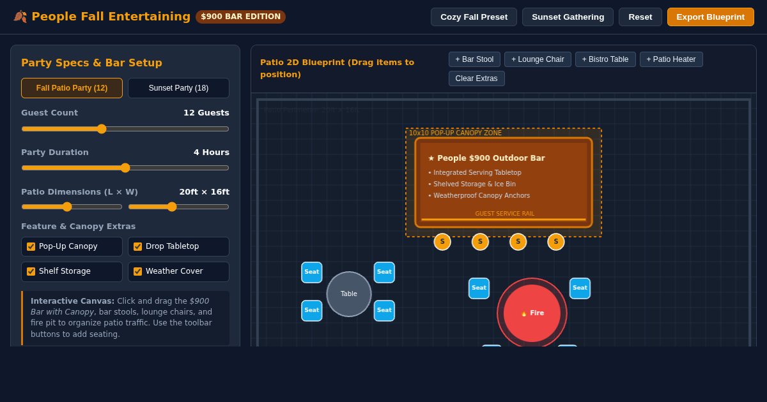This screenshot has height=402, width=767.
Task: Select the fourth bar stool S marker
Action: click(x=556, y=242)
